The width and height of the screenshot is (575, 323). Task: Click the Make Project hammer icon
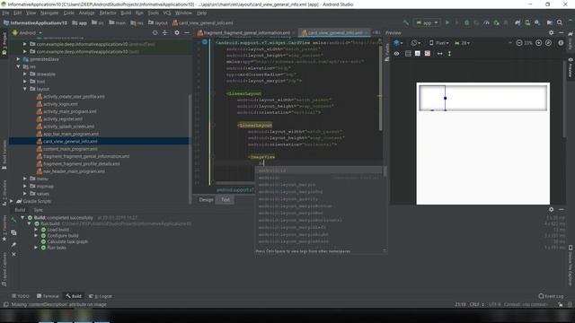(405, 22)
